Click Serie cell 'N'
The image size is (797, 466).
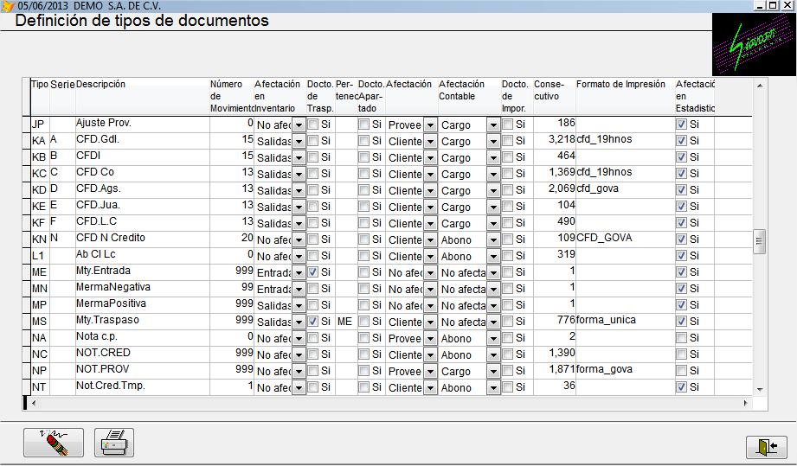62,238
